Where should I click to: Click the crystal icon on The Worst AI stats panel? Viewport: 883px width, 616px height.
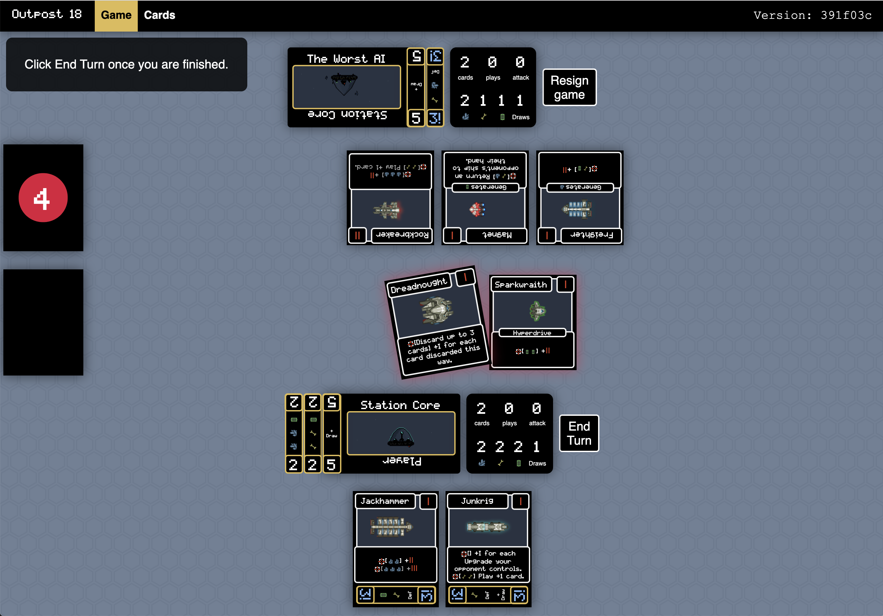pos(466,117)
